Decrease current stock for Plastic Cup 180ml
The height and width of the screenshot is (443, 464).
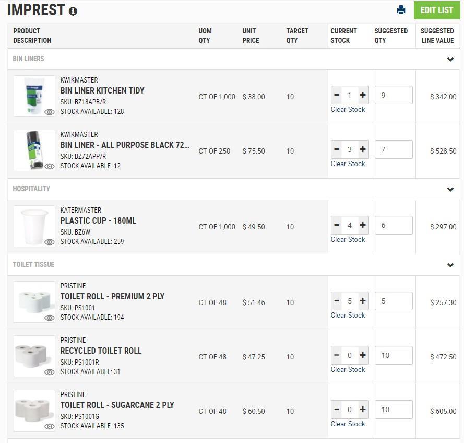[x=337, y=225]
